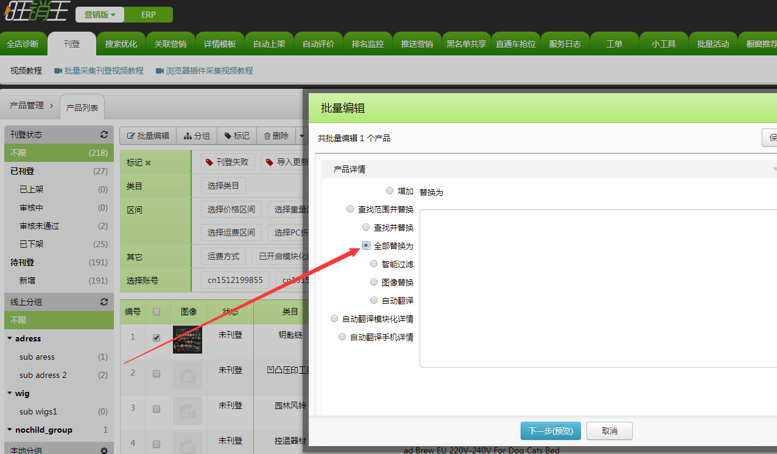
Task: Select the 自动翻译手机详情 radio option
Action: tap(342, 337)
